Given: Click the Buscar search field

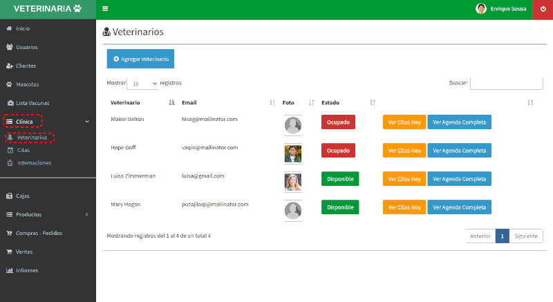Looking at the screenshot, I should click(x=506, y=83).
